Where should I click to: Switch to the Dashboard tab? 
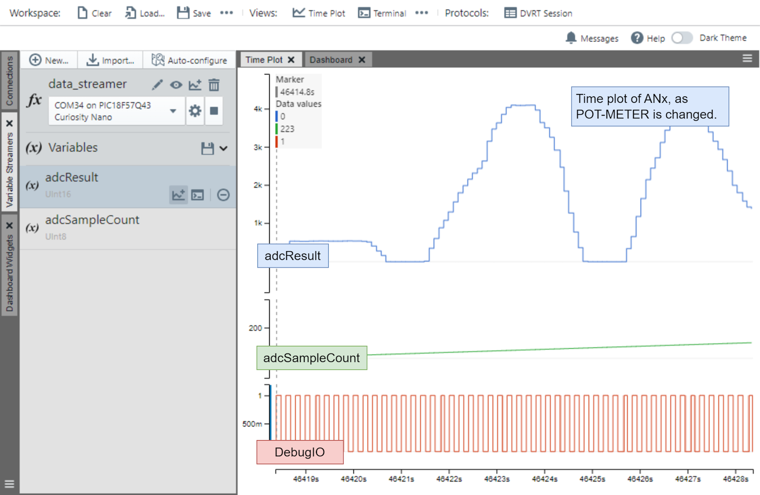point(331,60)
